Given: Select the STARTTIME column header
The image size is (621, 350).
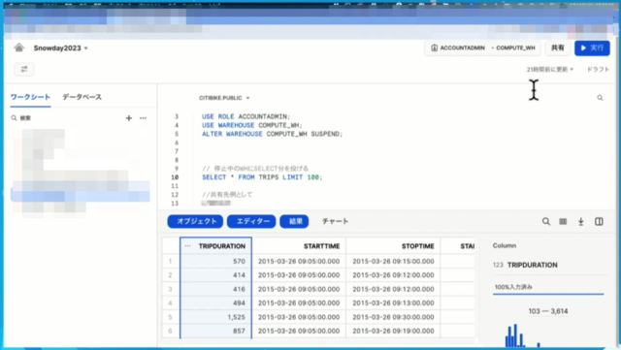Looking at the screenshot, I should click(x=299, y=246).
